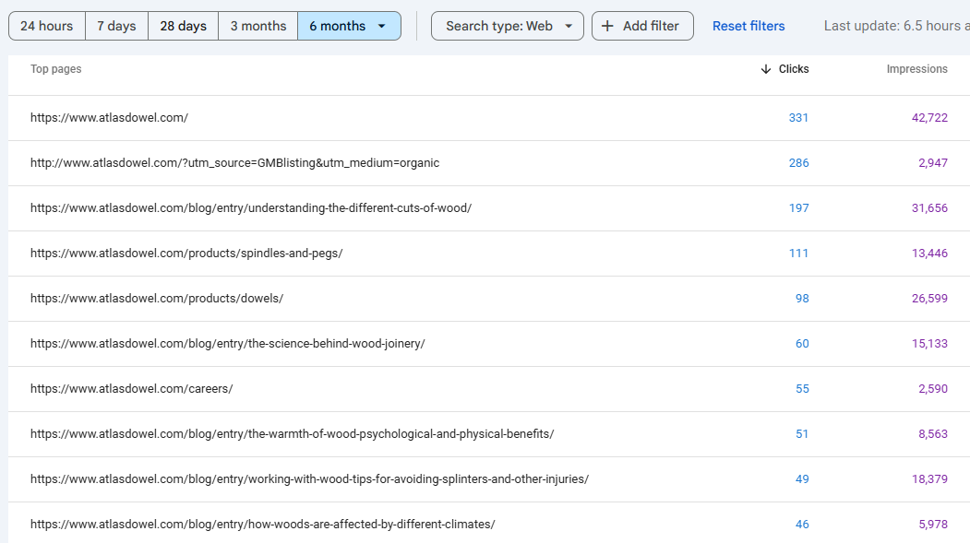The image size is (970, 543).
Task: Click the 111 clicks value
Action: point(798,254)
